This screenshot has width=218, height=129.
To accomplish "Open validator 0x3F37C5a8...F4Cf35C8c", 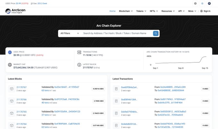I will point(67,99).
